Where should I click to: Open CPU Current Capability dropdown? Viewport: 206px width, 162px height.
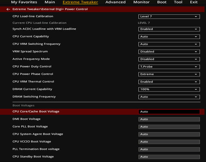coord(169,36)
